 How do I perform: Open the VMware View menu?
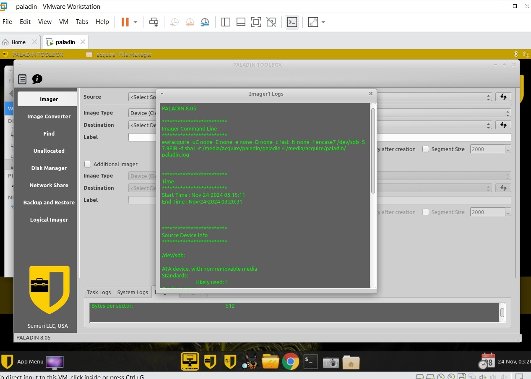click(x=45, y=22)
